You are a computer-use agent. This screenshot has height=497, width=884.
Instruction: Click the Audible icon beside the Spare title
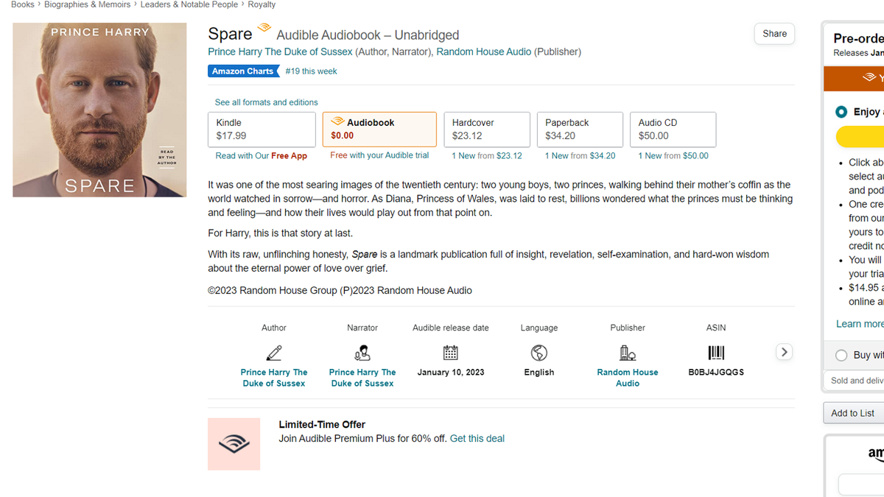(264, 30)
